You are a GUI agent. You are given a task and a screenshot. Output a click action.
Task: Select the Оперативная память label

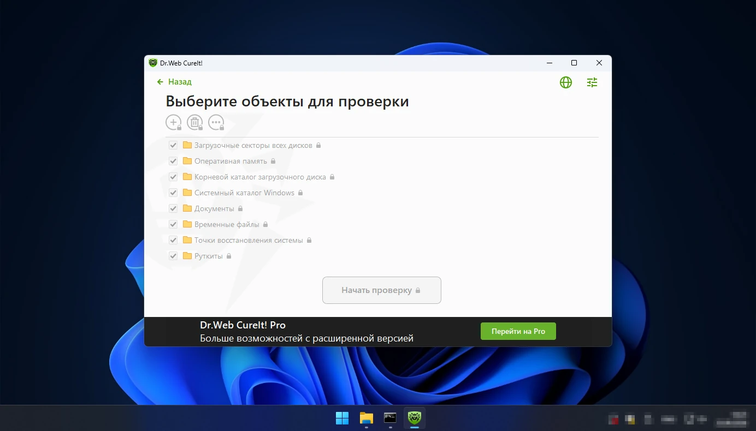[231, 161]
